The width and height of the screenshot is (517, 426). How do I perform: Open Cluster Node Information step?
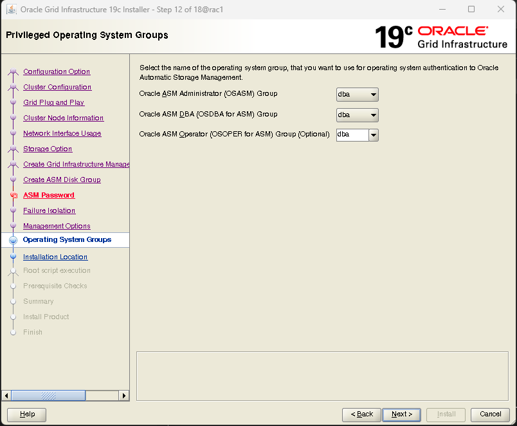pyautogui.click(x=63, y=118)
